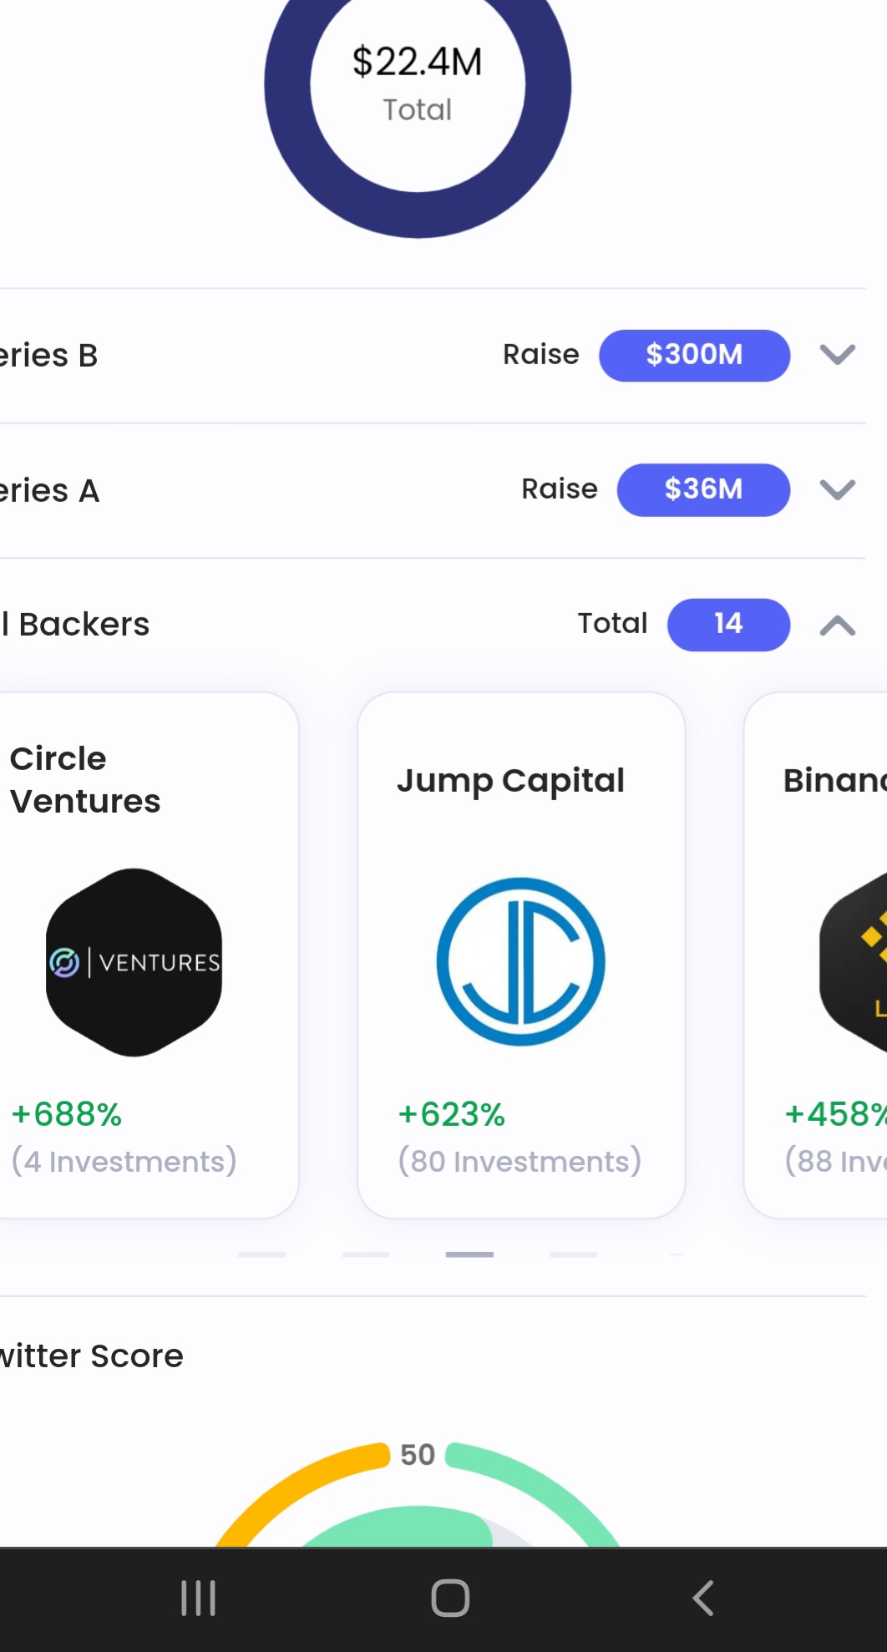
Task: Tap the $300M raise badge
Action: 694,355
